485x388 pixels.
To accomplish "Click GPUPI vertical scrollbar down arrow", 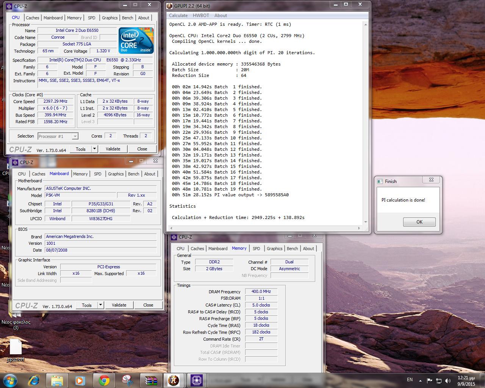I will [x=366, y=222].
